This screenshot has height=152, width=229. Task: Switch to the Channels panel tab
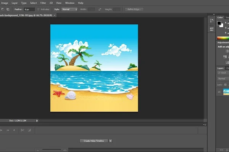pos(227,68)
